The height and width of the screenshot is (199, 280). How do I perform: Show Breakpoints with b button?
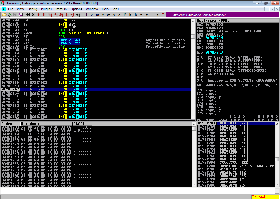pos(136,15)
